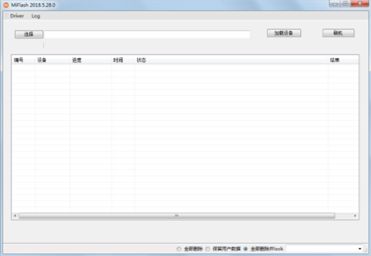Screen dimensions: 371x256
Task: Click the MiFlash orange title bar icon
Action: [x=6, y=5]
